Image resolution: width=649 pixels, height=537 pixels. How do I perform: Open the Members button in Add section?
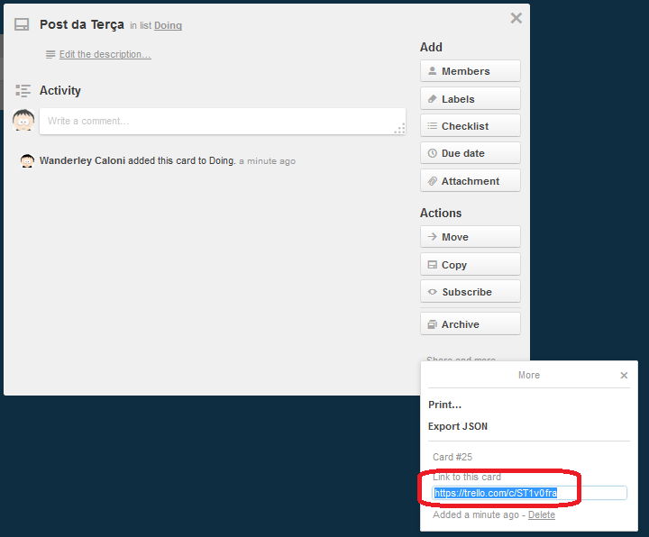pyautogui.click(x=470, y=71)
